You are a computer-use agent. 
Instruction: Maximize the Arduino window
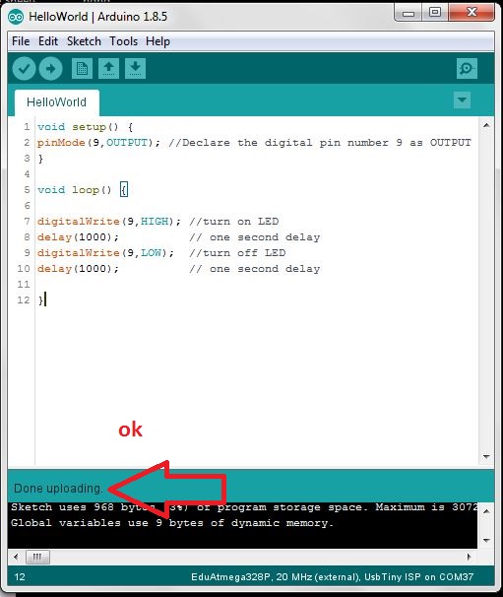tap(435, 13)
